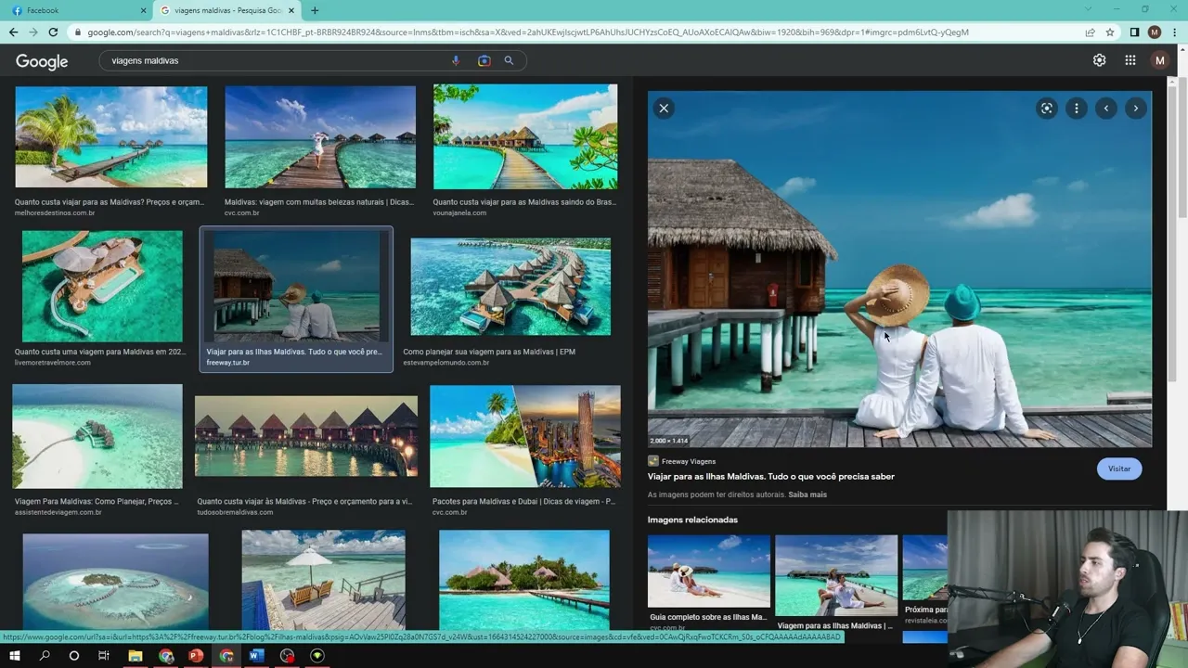Open vounajanela.com bungalow walkway thumbnail
This screenshot has height=668, width=1188.
(525, 137)
